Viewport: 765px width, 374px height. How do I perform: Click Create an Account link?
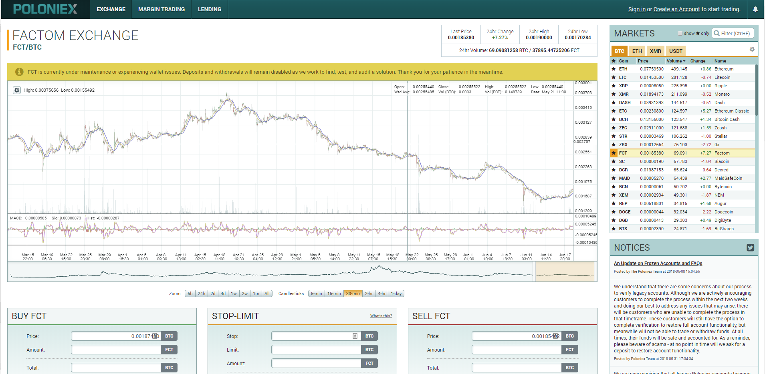pyautogui.click(x=676, y=9)
